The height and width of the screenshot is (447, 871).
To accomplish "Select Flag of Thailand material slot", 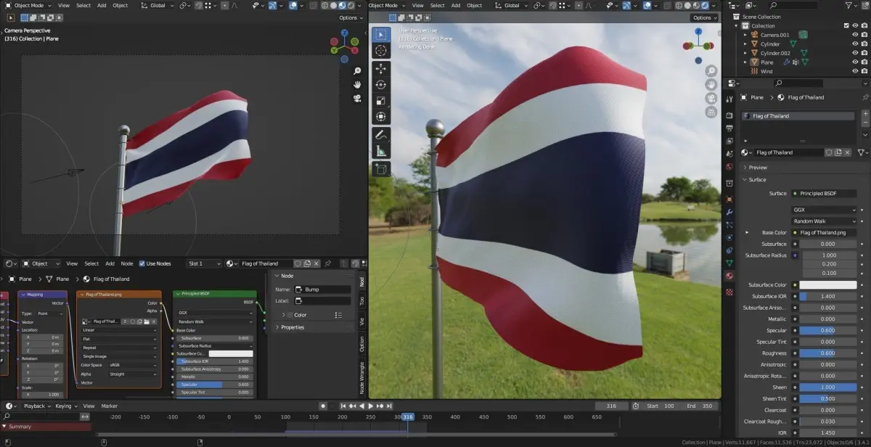I will pos(798,116).
